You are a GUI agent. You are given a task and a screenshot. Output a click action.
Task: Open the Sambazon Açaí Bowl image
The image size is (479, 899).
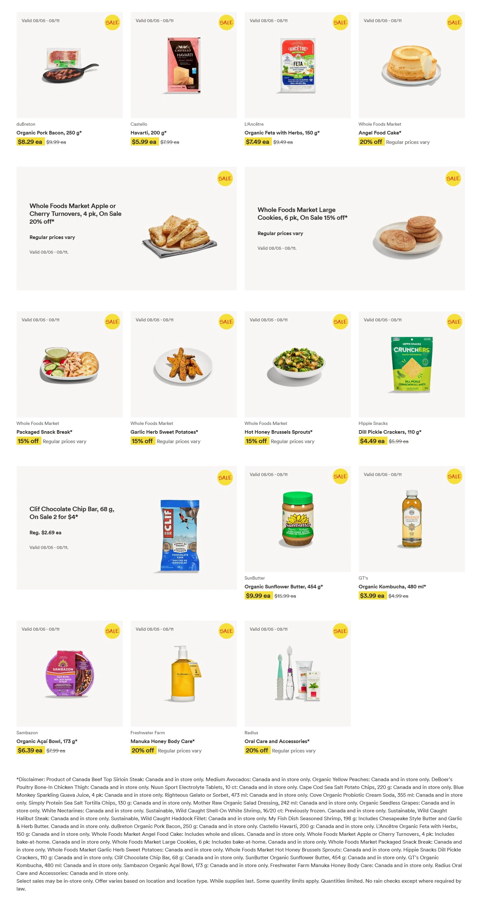pos(69,674)
